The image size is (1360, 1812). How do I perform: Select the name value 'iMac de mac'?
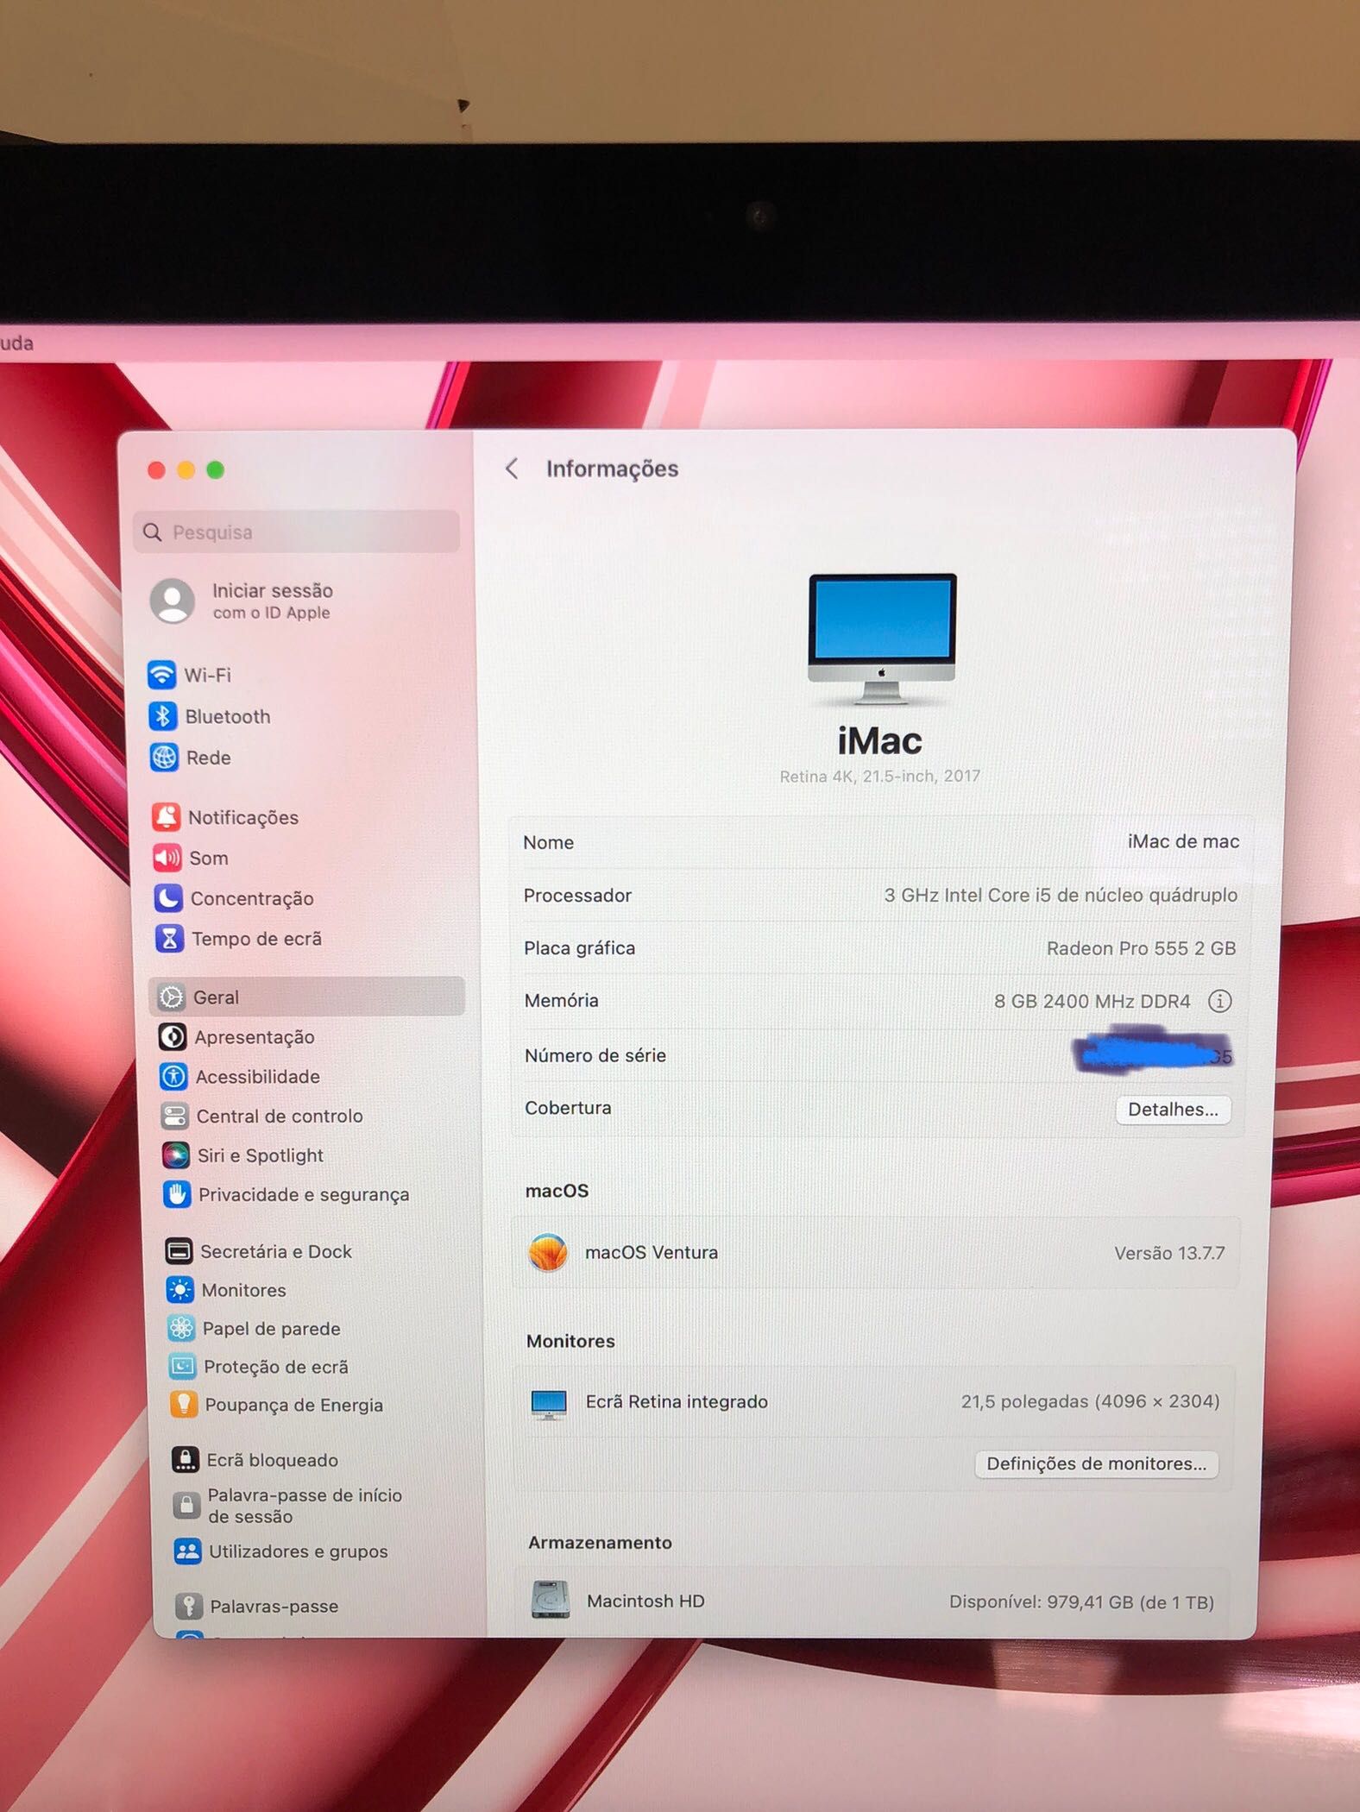(x=1183, y=841)
